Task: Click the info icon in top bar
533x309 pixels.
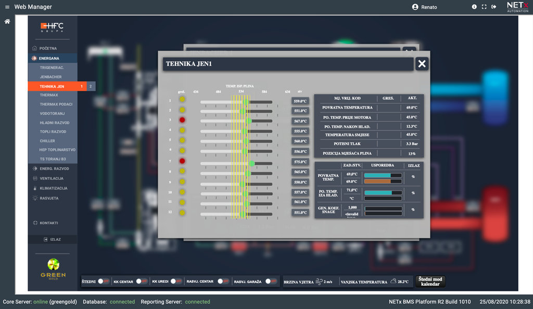Action: (474, 7)
